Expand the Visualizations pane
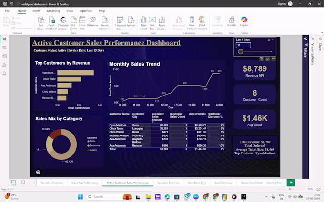The width and height of the screenshot is (324, 202). (x=313, y=39)
